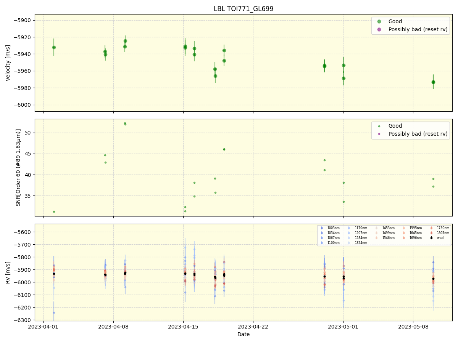Click the purple Possibly bad marker in SNR legend
This screenshot has width=458, height=343.
[379, 134]
